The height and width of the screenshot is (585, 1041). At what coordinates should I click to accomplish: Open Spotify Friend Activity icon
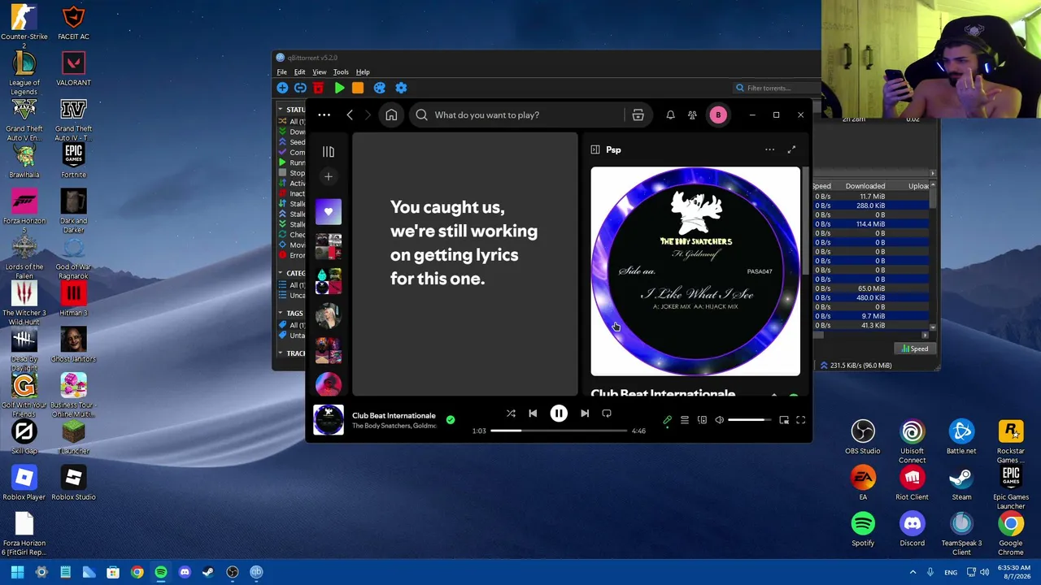click(692, 115)
